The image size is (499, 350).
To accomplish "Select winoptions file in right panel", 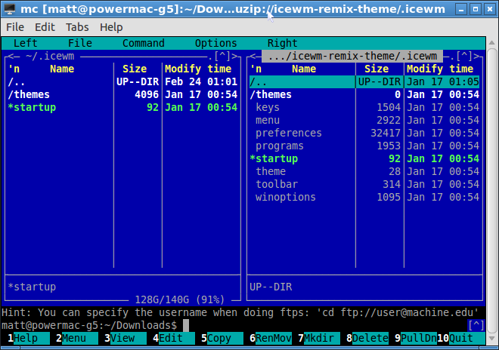I will [364, 197].
